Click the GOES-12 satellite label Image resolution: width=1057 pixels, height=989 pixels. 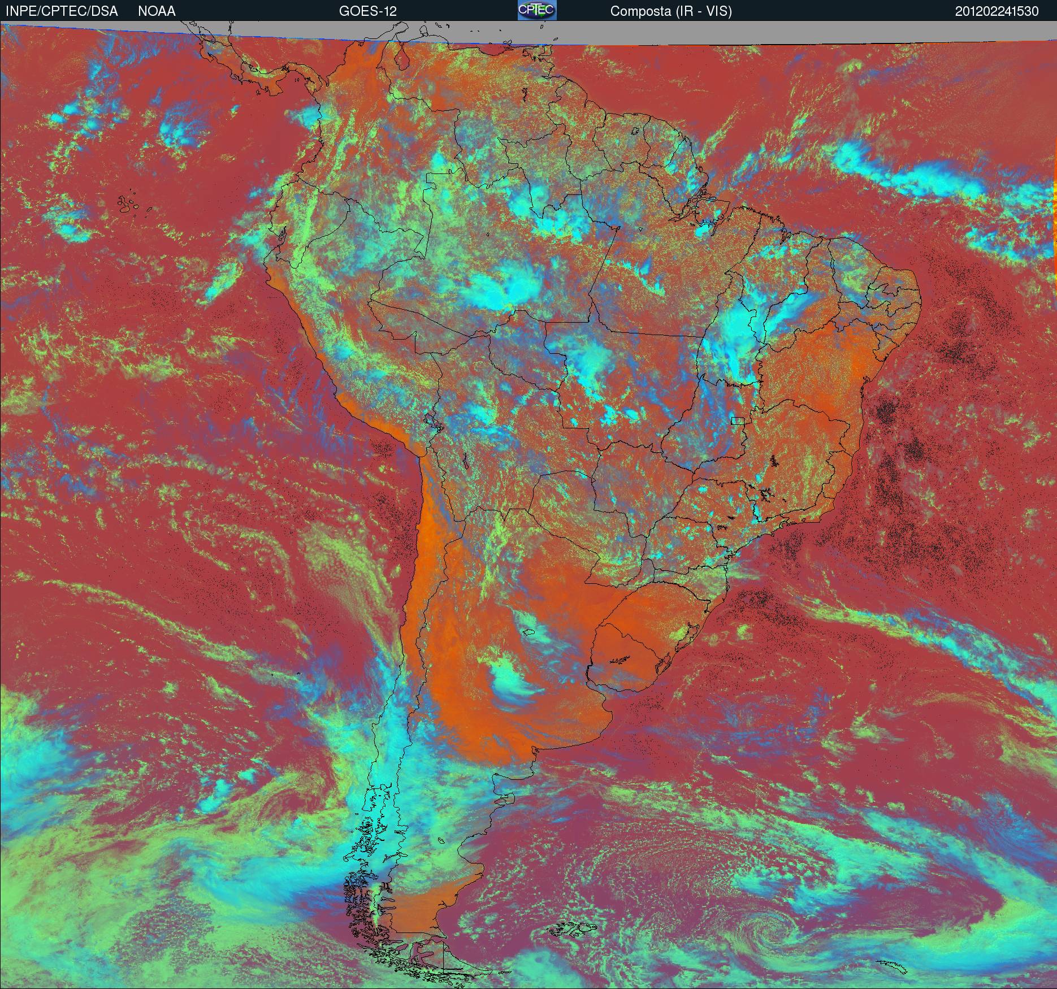pos(368,11)
